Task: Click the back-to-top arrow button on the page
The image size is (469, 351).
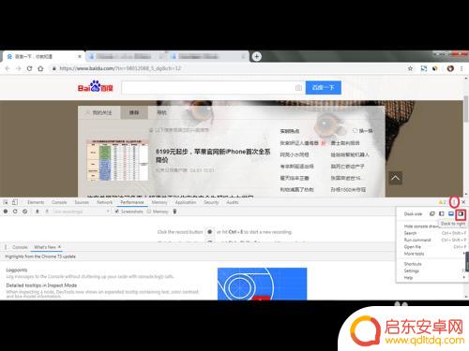Action: [395, 178]
